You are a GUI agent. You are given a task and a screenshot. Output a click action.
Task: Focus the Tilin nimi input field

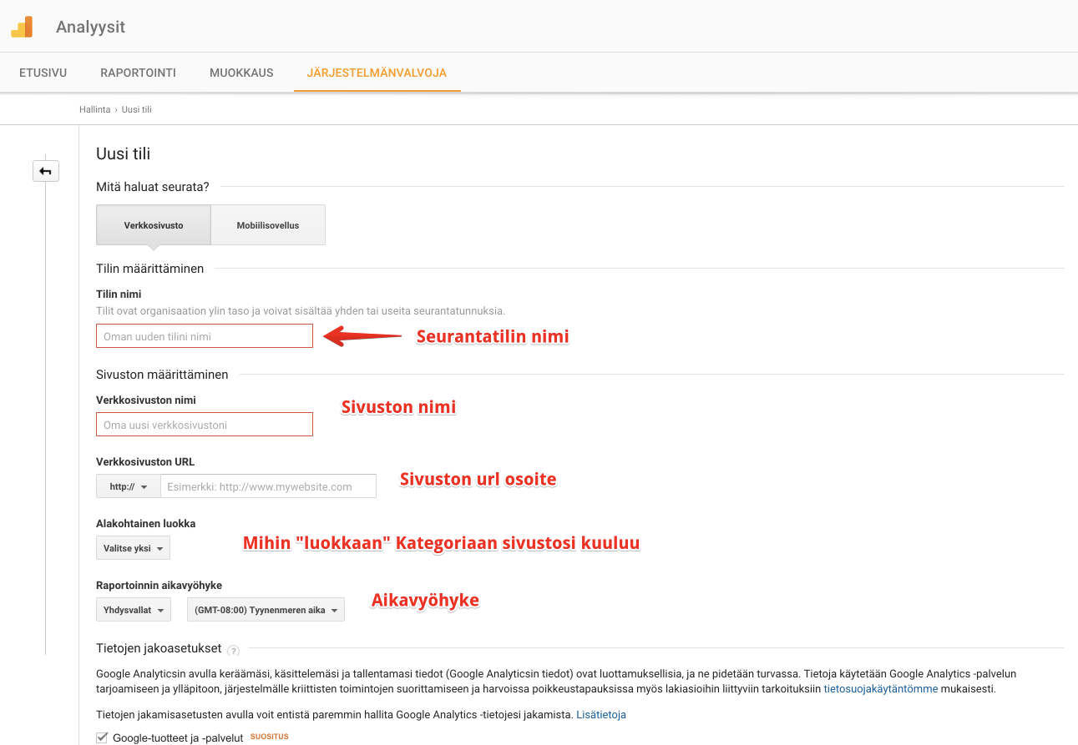(x=205, y=336)
